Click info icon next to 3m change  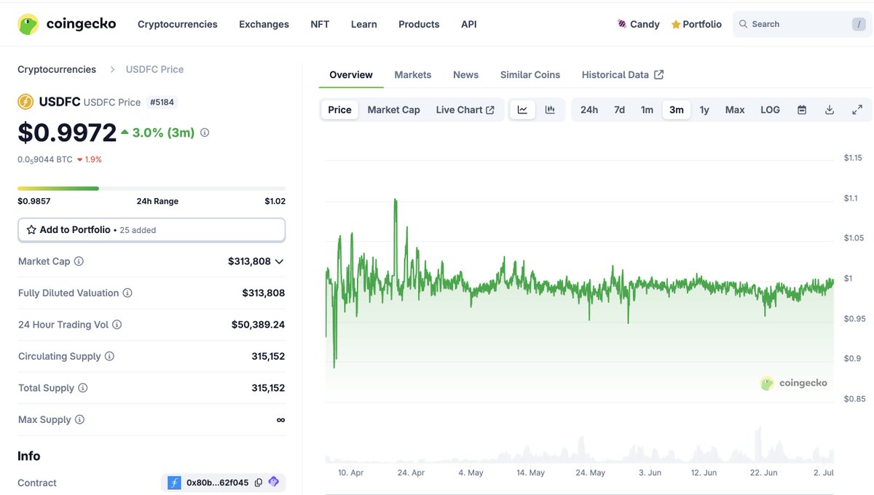(x=205, y=133)
